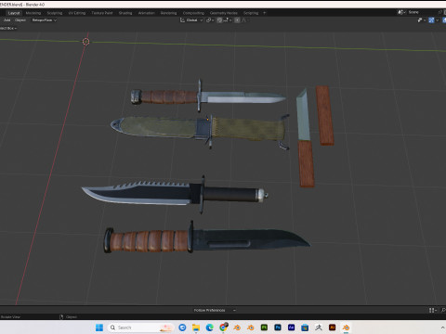This screenshot has width=446, height=334.
Task: Open the Rendering workspace tab
Action: tap(168, 13)
